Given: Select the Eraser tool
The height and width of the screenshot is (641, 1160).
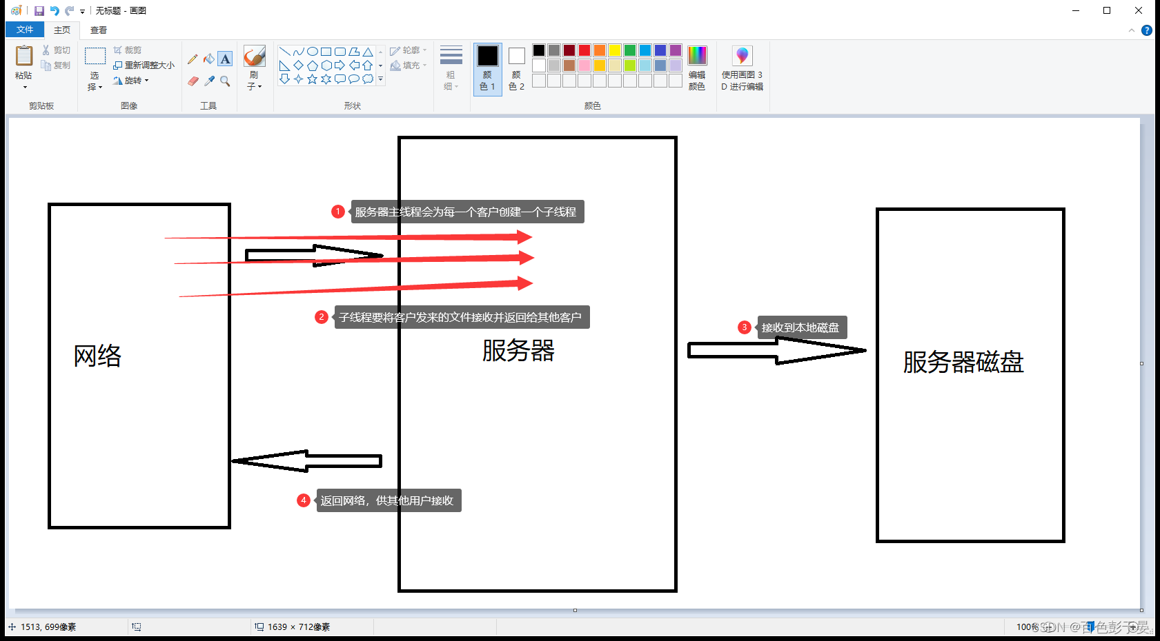Looking at the screenshot, I should pyautogui.click(x=193, y=81).
